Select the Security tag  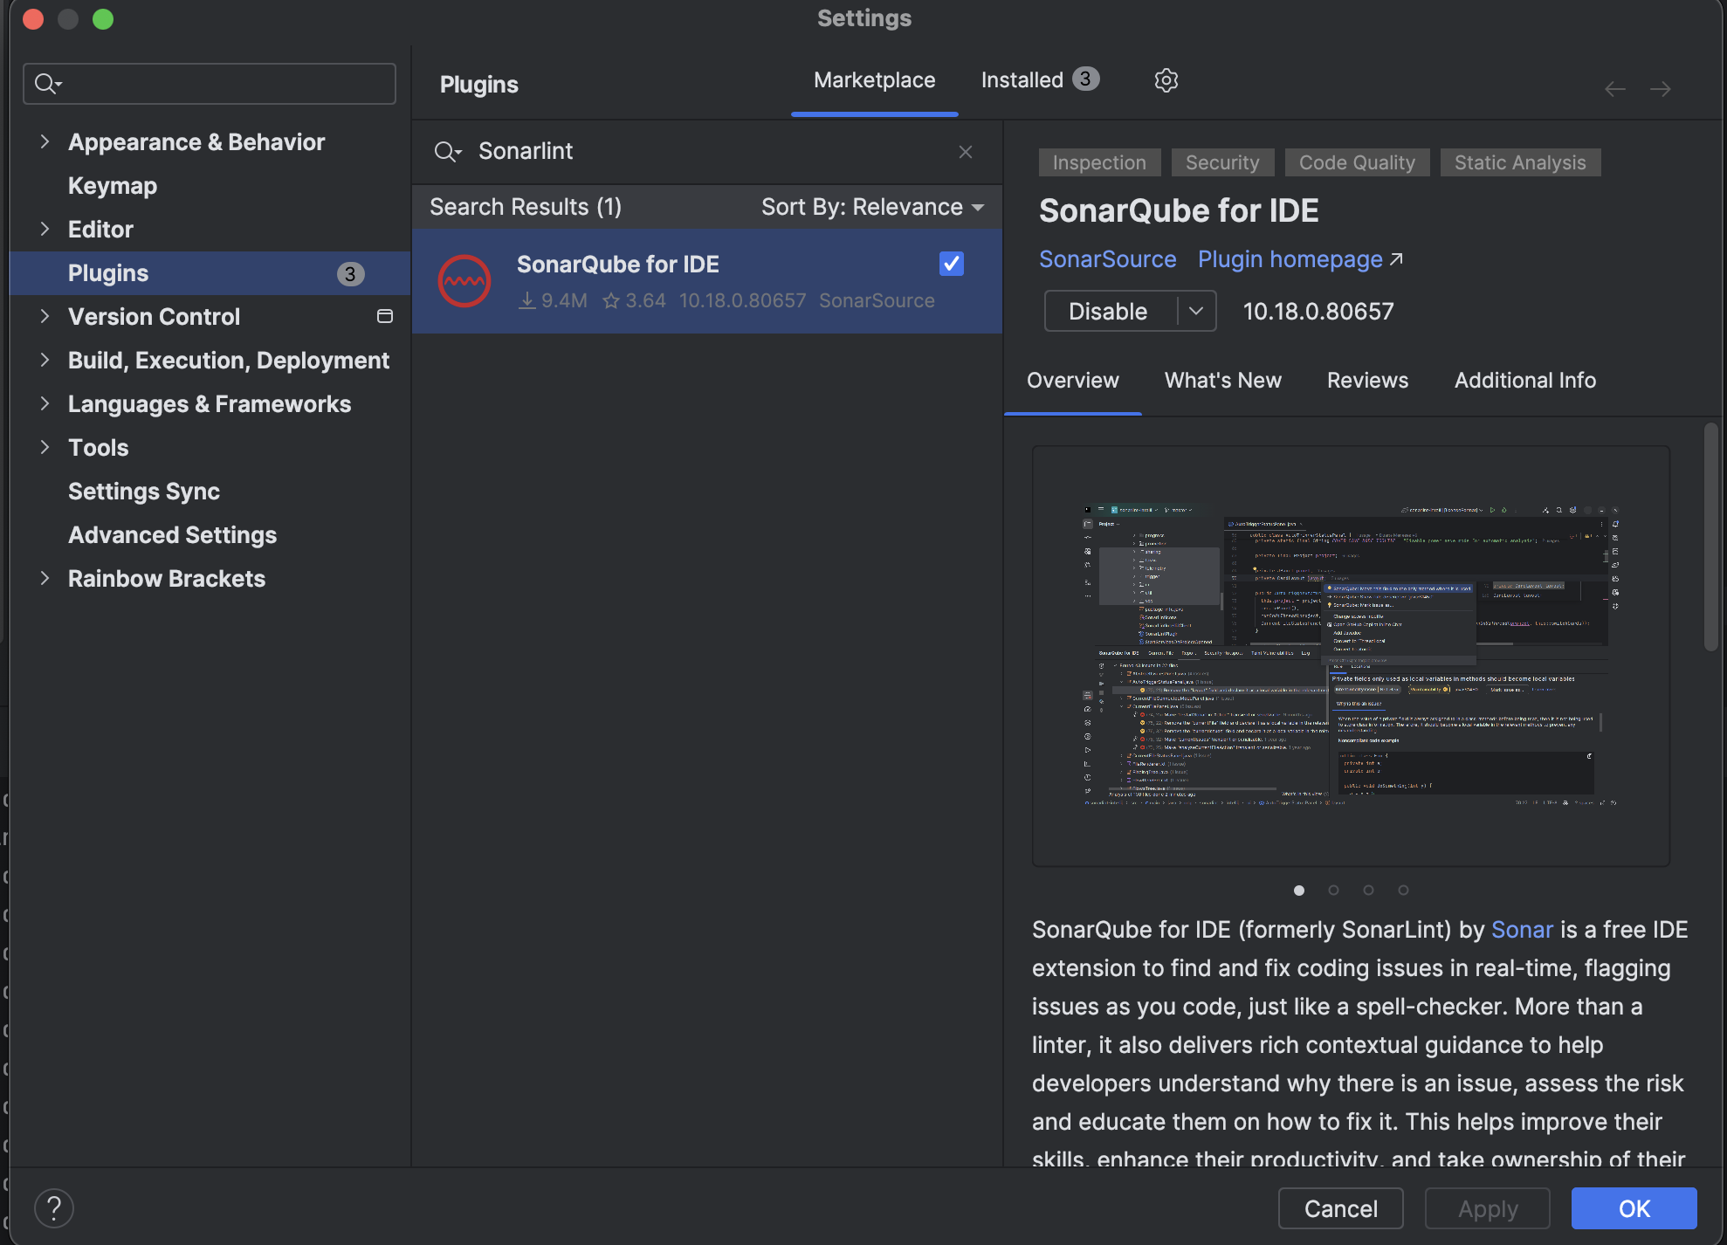(1221, 162)
